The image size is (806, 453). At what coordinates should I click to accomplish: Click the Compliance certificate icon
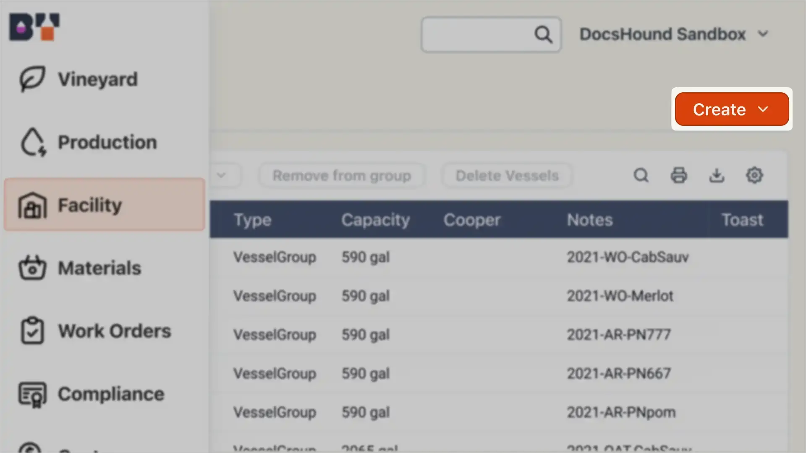tap(32, 394)
